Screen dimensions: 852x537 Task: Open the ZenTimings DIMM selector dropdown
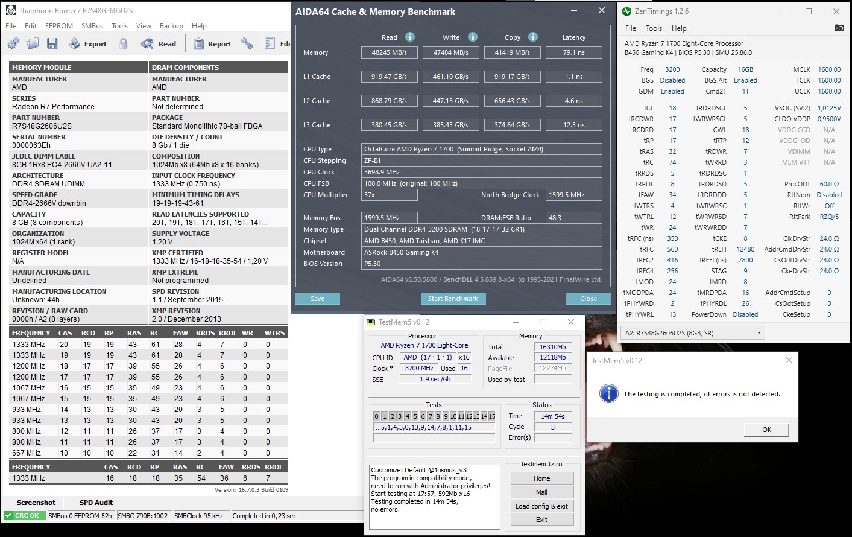click(693, 332)
